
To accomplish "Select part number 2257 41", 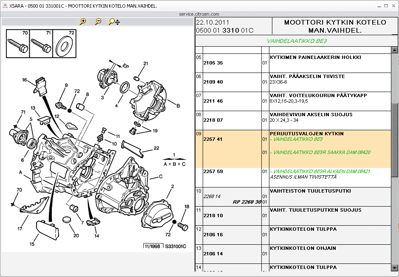I will pyautogui.click(x=213, y=139).
